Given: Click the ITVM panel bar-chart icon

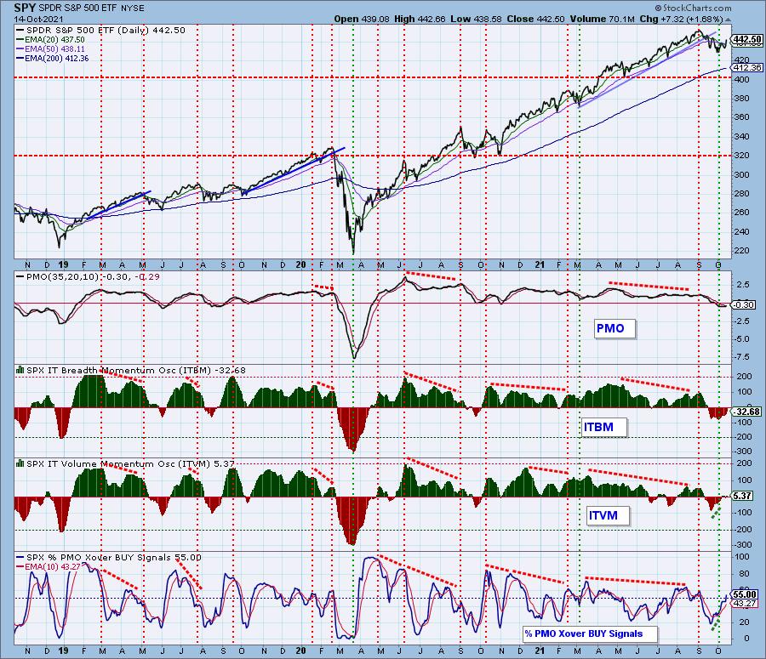Looking at the screenshot, I should pyautogui.click(x=20, y=463).
